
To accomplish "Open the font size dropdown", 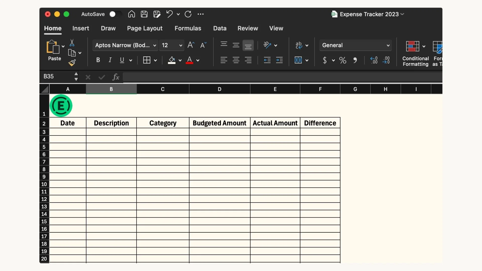I will (x=181, y=45).
